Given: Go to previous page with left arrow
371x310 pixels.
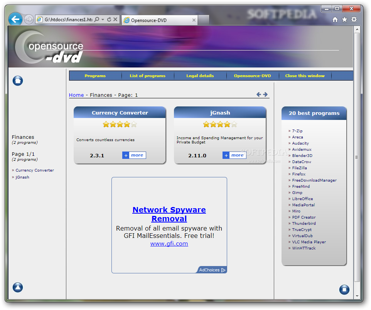Looking at the screenshot, I should point(259,94).
